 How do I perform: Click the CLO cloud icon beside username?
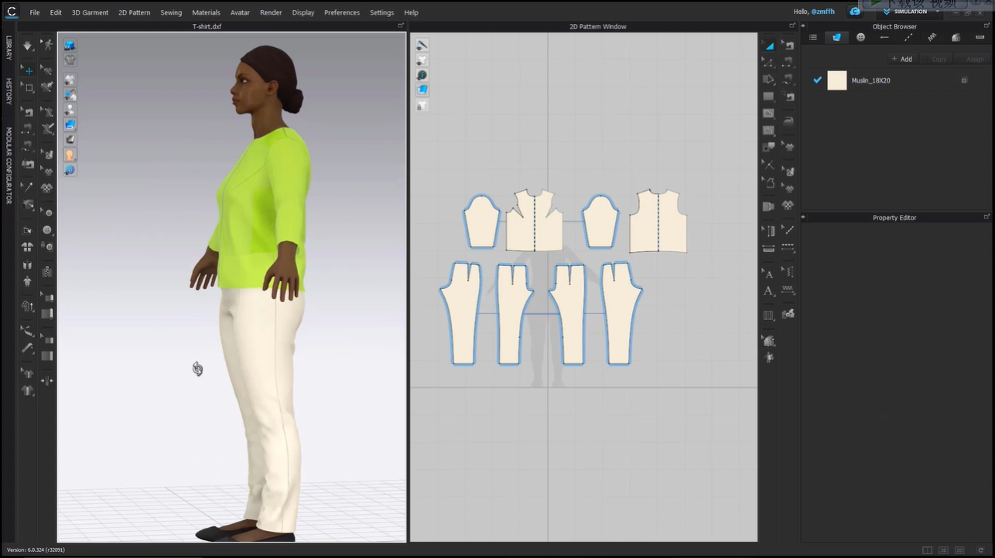[x=854, y=12]
